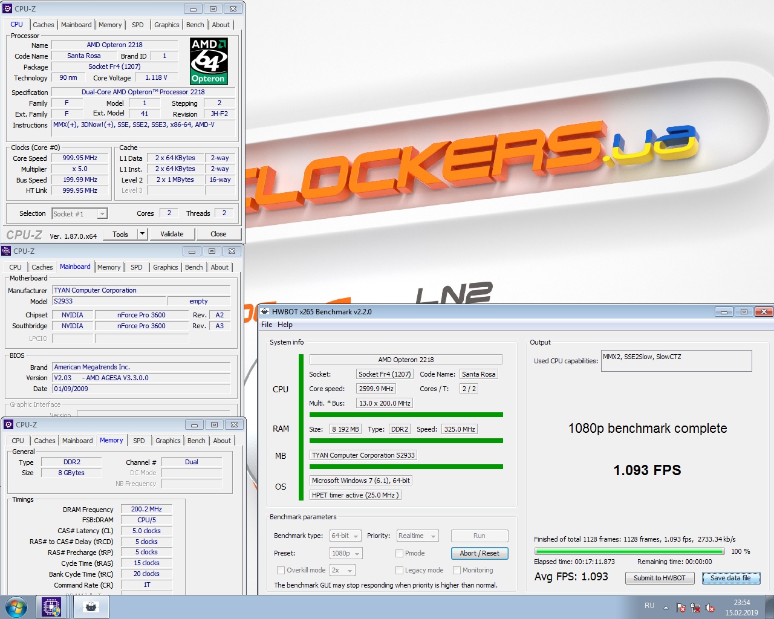Screen dimensions: 774x619
Task: Click the muted volume tray icon
Action: pyautogui.click(x=711, y=608)
